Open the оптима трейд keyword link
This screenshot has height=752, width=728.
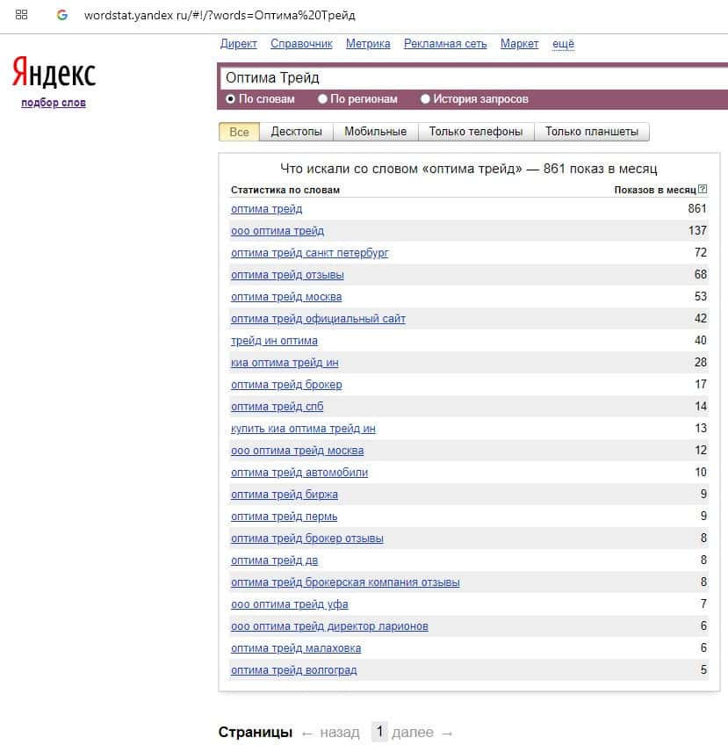(x=266, y=209)
